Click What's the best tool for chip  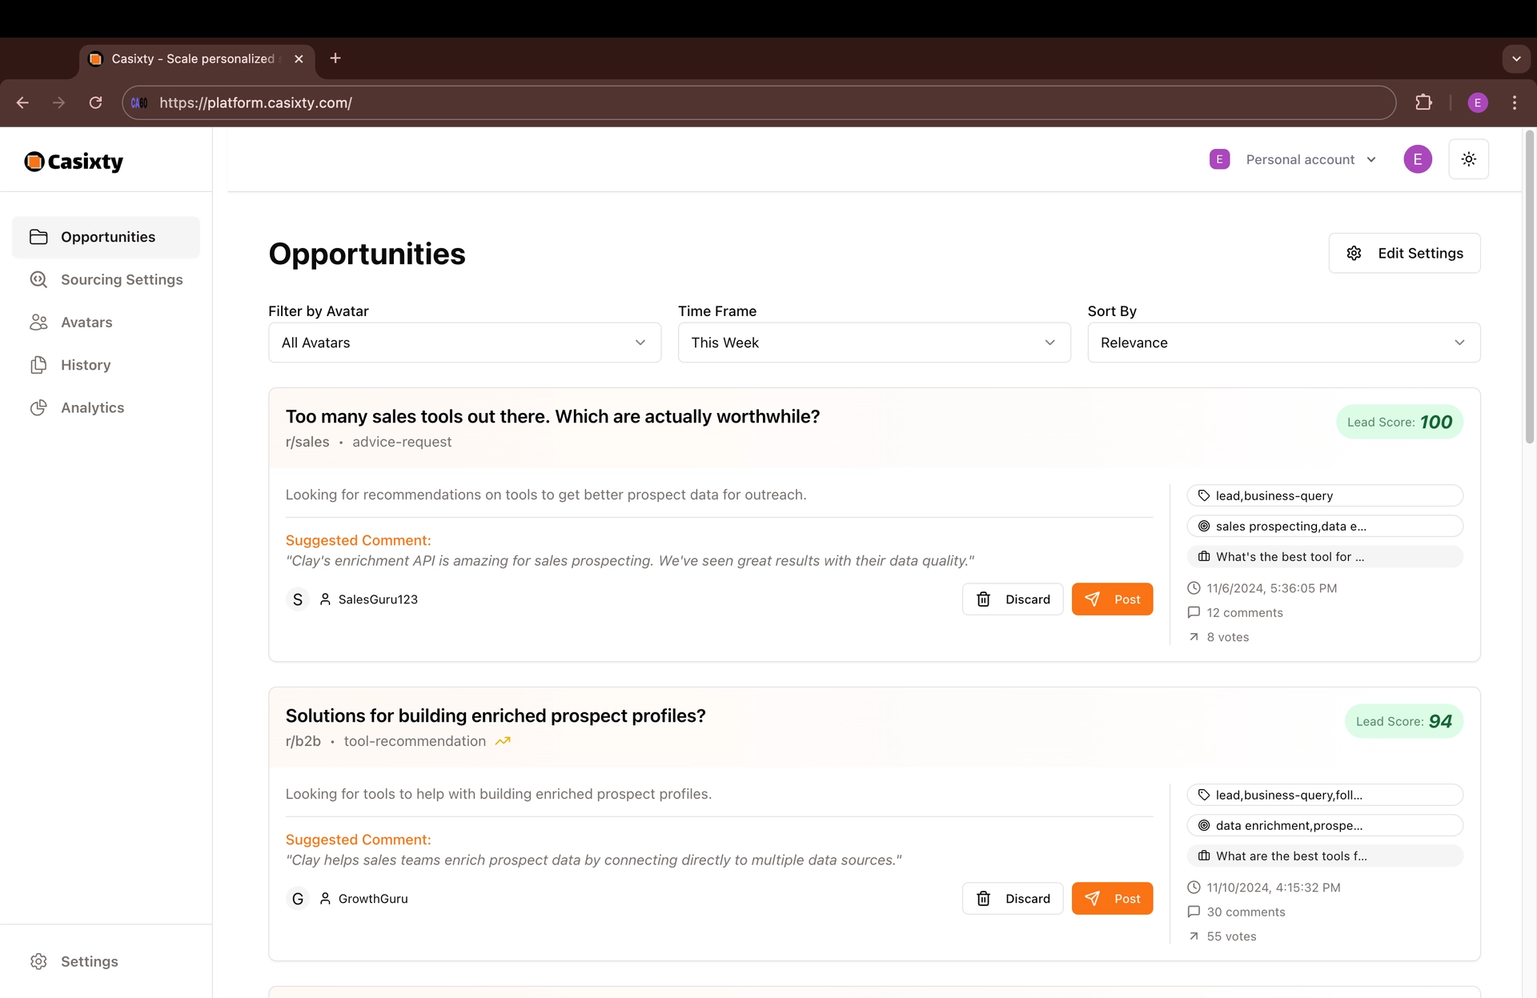[1325, 556]
